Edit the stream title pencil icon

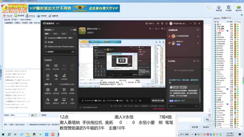coord(100,29)
